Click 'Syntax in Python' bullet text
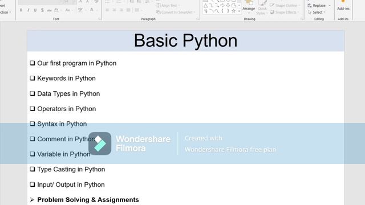The height and width of the screenshot is (205, 365). pos(62,124)
